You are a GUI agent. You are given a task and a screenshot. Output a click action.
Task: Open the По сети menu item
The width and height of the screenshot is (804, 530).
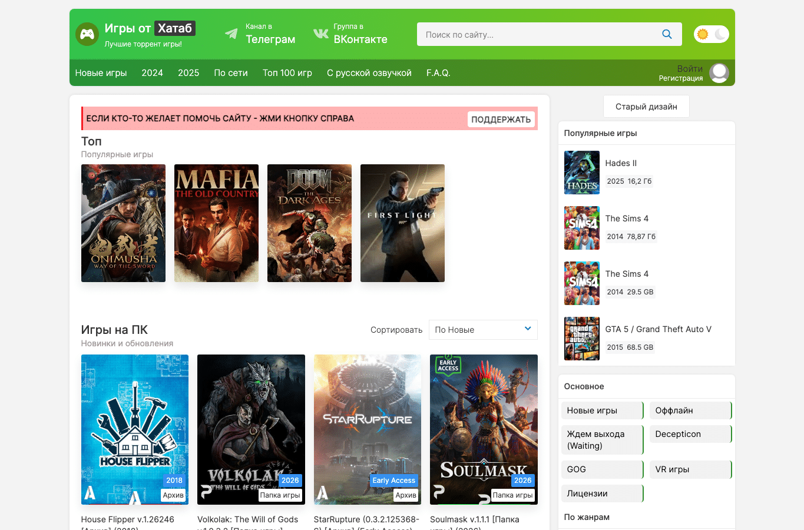(231, 73)
